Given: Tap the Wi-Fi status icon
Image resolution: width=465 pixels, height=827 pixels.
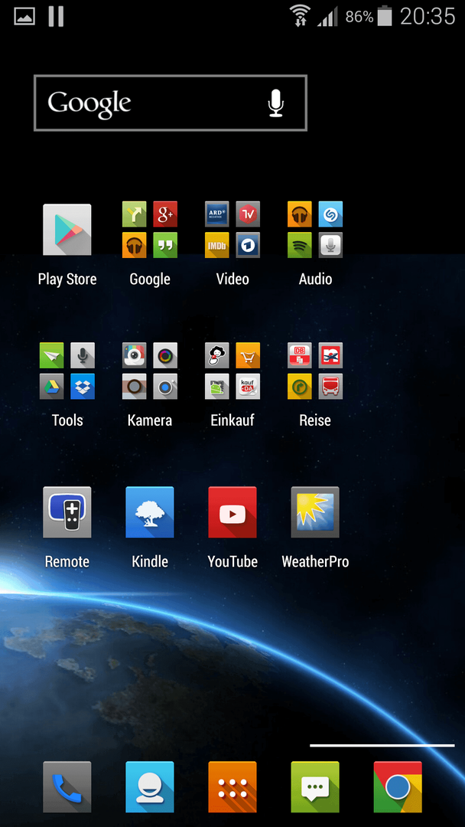Looking at the screenshot, I should [x=300, y=15].
